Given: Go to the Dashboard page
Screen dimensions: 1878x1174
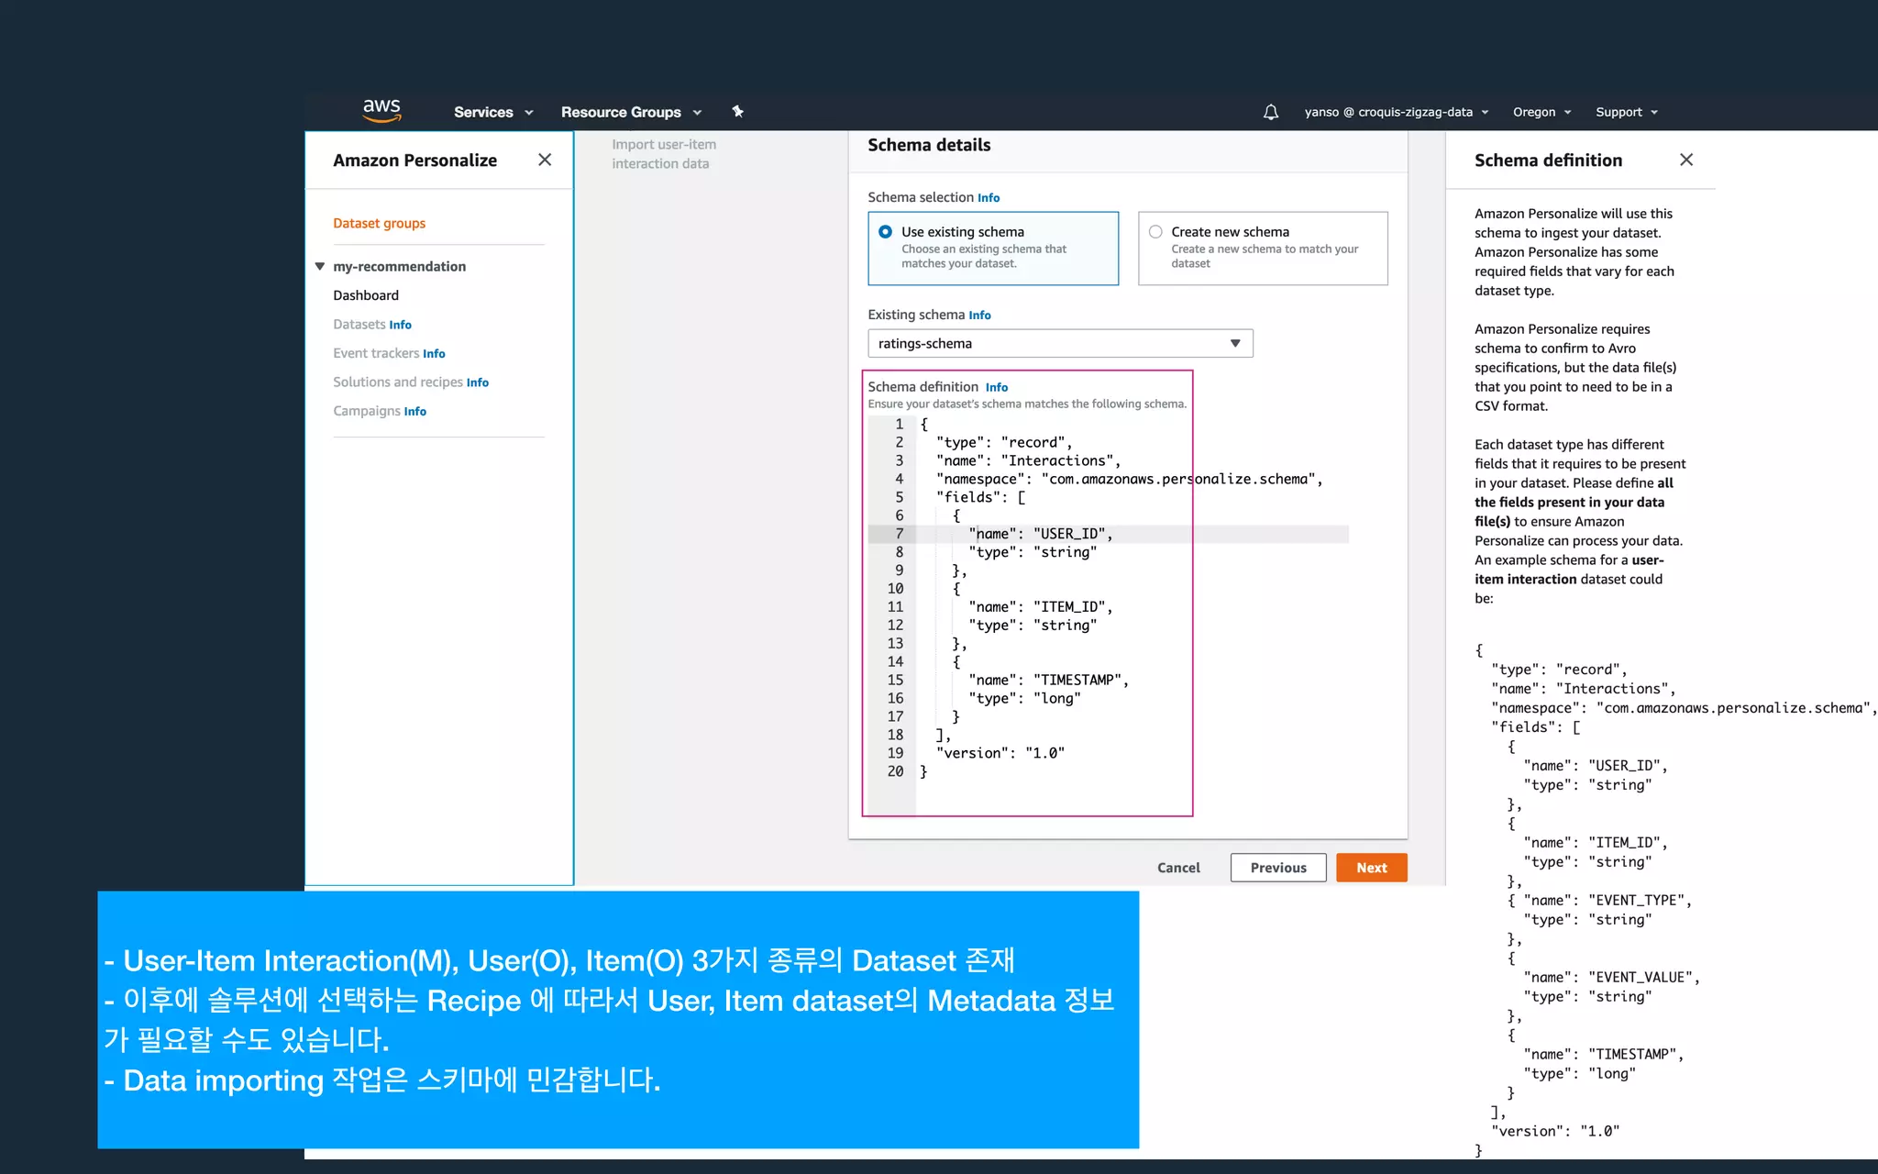Looking at the screenshot, I should tap(366, 295).
